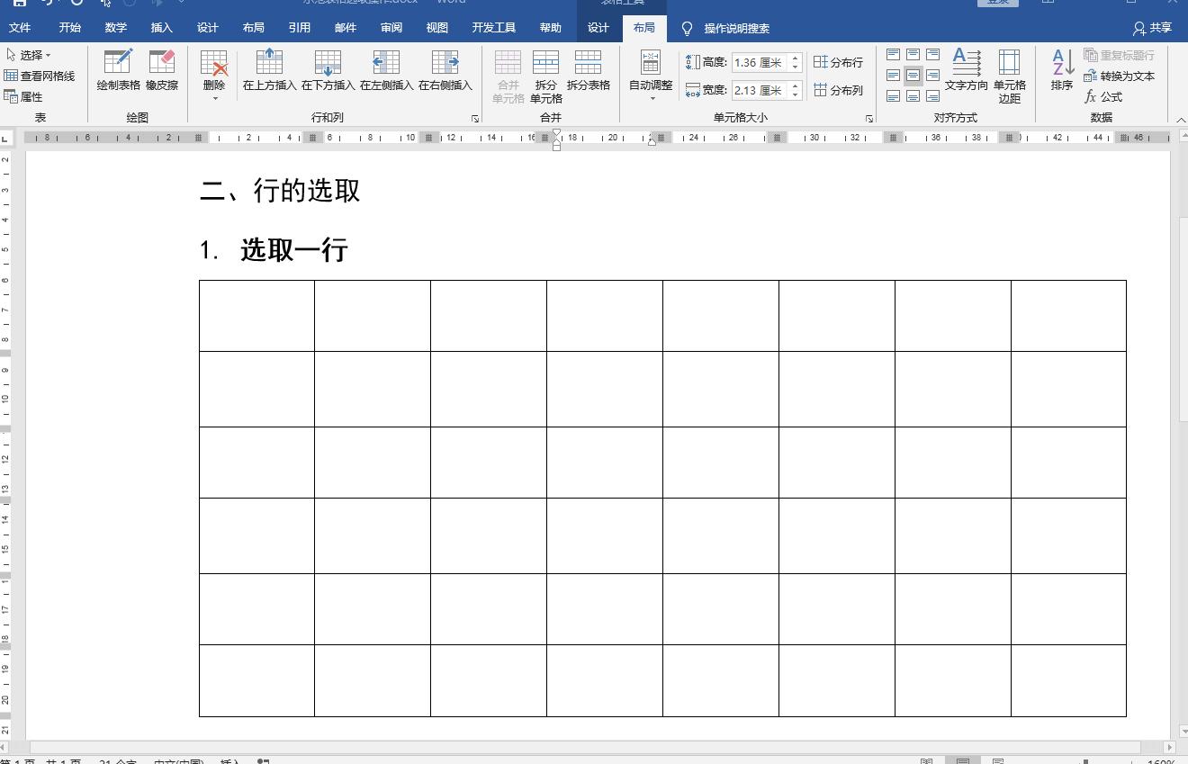1188x764 pixels.
Task: Click 分布列 to distribute columns evenly
Action: point(837,90)
